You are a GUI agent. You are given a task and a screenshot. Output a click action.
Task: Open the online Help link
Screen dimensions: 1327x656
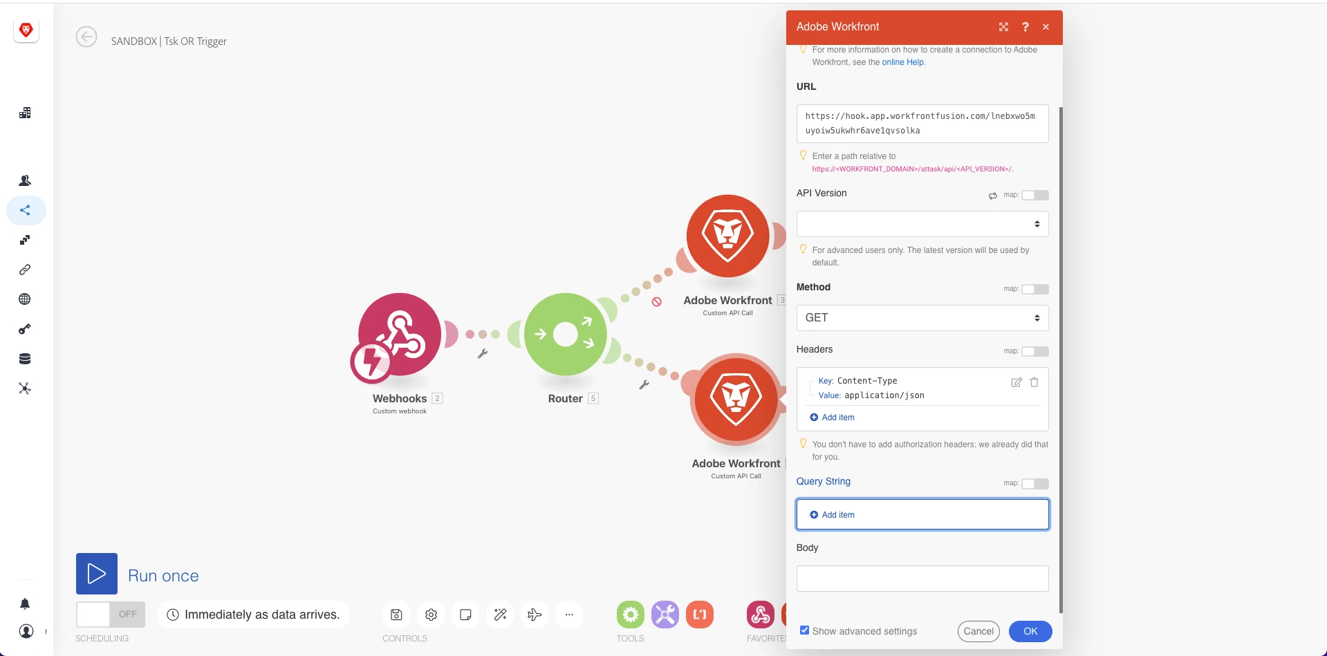(x=903, y=62)
